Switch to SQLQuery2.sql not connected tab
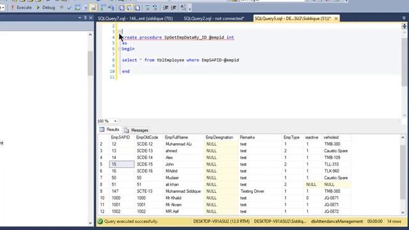The image size is (409, 230). [214, 19]
